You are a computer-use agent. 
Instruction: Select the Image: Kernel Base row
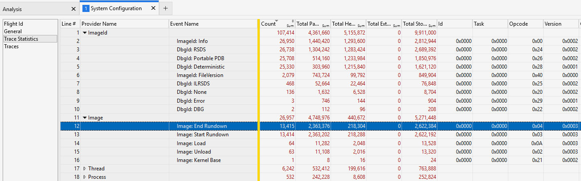pos(320,160)
